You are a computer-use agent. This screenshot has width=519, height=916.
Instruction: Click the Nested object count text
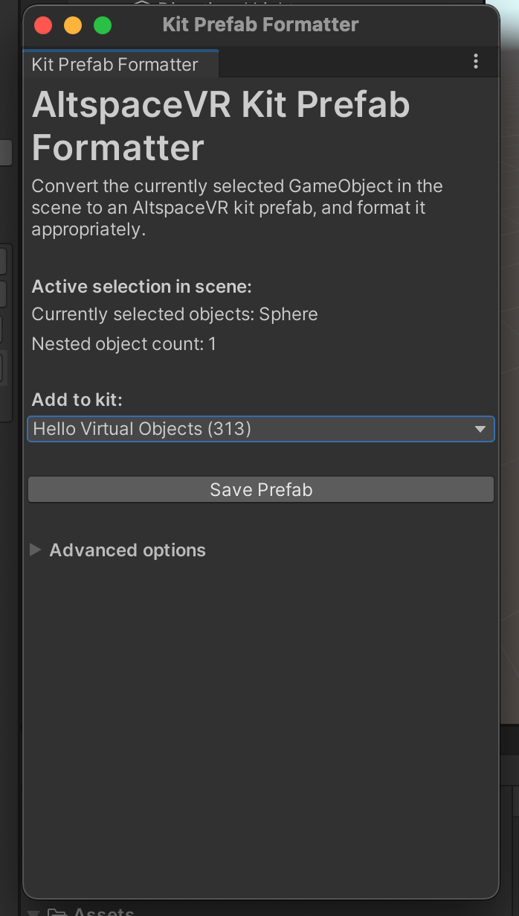tap(123, 344)
